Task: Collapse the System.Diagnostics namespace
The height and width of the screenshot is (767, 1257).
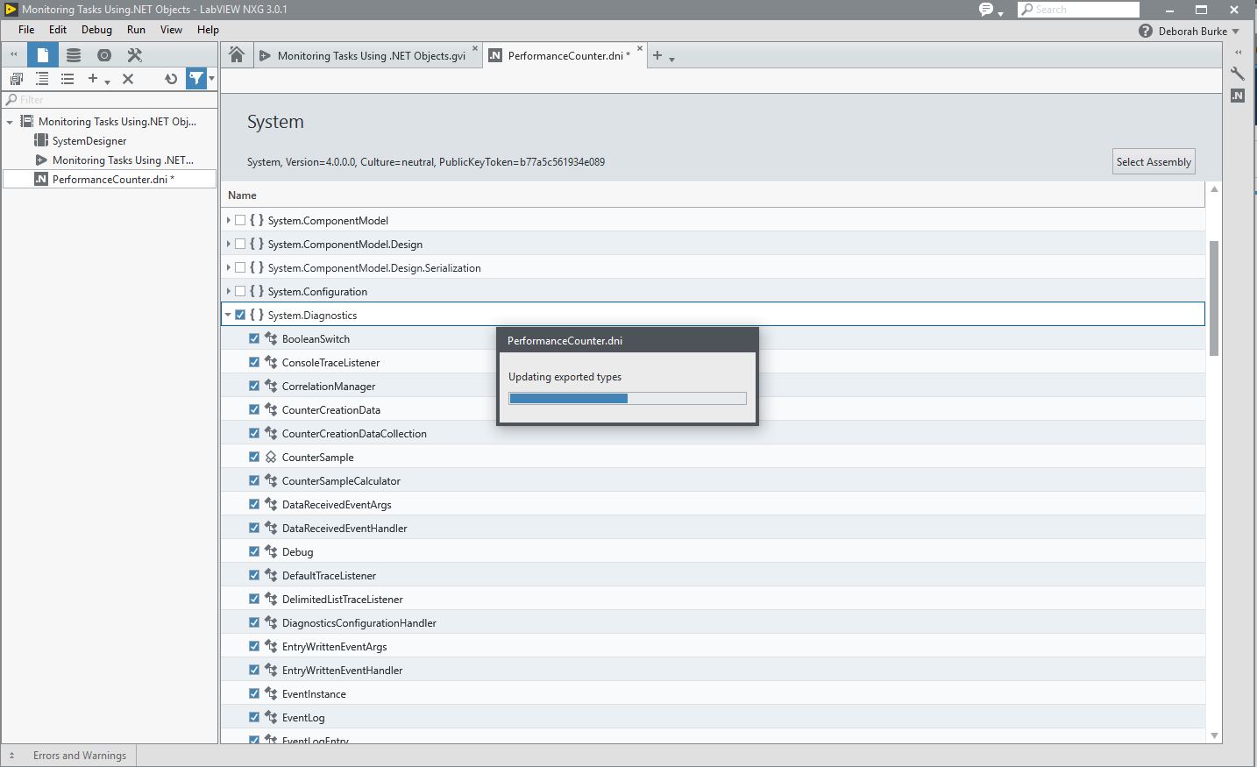Action: click(228, 315)
